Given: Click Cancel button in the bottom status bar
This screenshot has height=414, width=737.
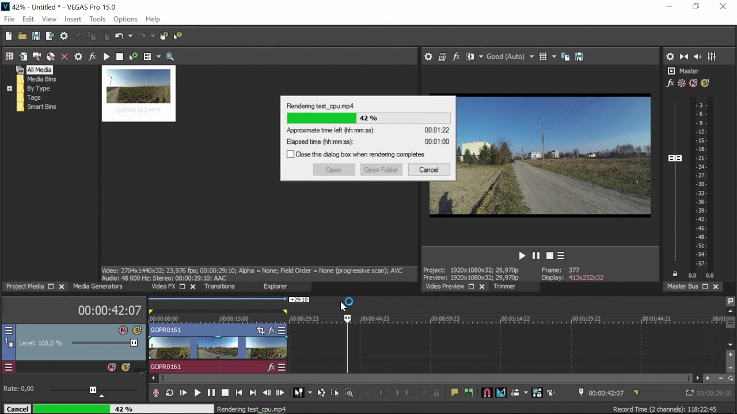Looking at the screenshot, I should click(17, 409).
